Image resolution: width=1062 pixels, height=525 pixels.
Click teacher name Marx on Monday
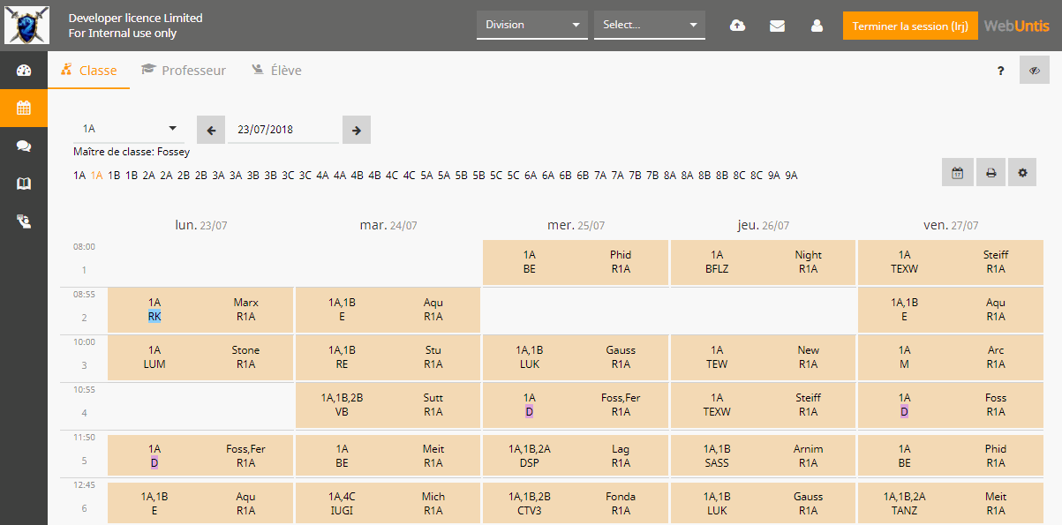[x=246, y=303]
